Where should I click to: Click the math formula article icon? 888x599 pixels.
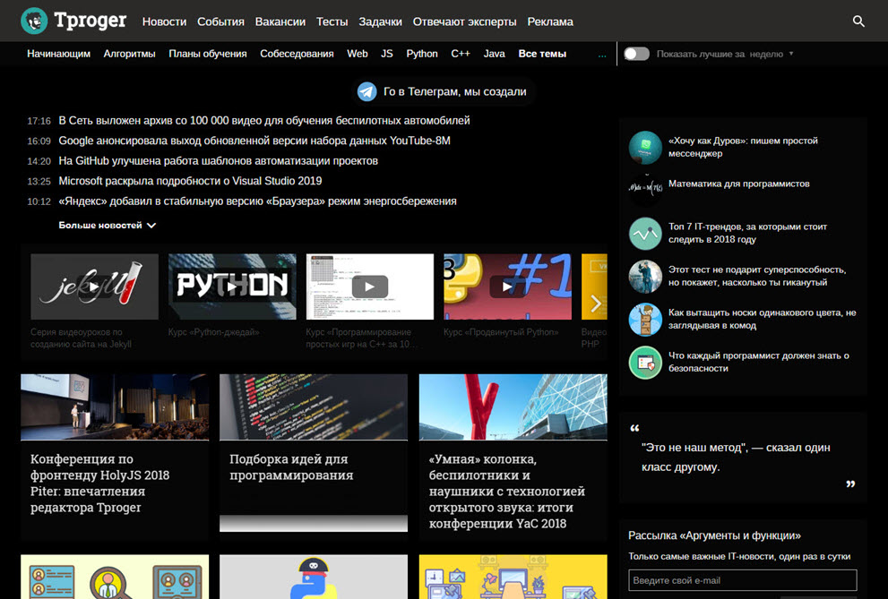(645, 190)
